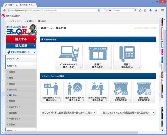Open the Yahoo search engine dropdown

tap(110, 10)
